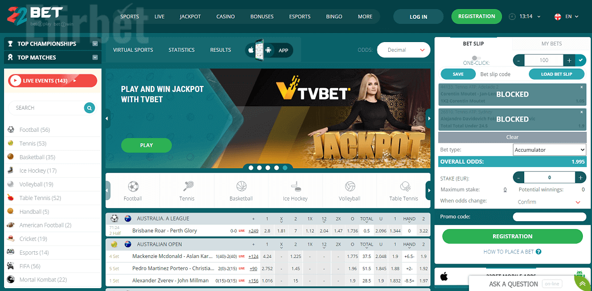
Task: Open the Decimal odds format dropdown
Action: point(404,50)
